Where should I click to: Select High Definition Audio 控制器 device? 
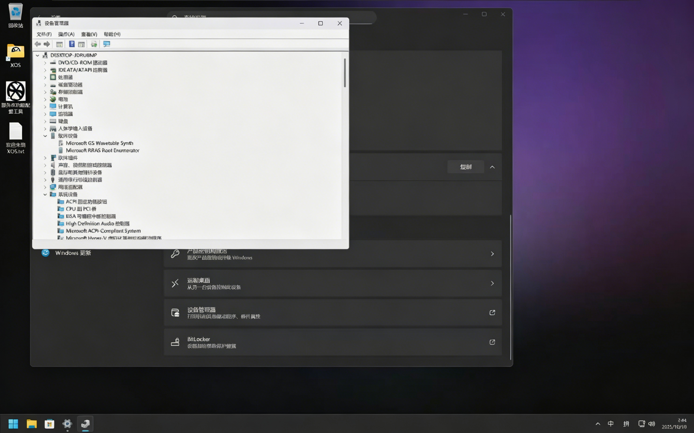tap(98, 224)
